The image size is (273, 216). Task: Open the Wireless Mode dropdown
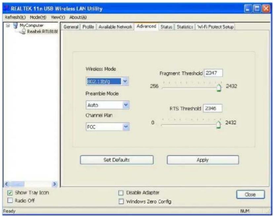(125, 81)
